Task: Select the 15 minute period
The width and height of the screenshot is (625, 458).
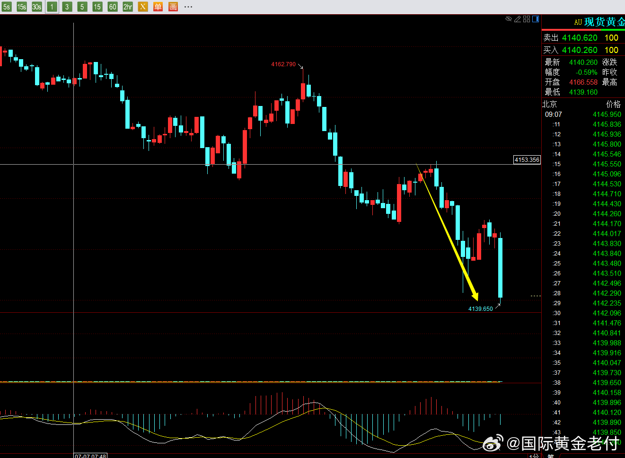Action: click(97, 7)
